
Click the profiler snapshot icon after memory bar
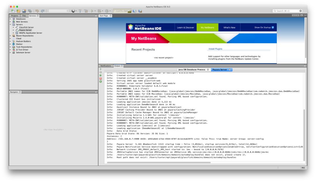tap(134, 11)
